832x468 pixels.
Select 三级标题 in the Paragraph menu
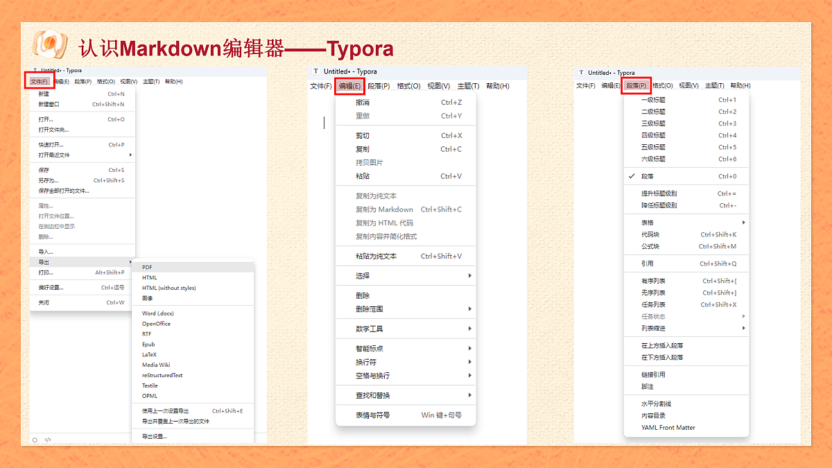pyautogui.click(x=688, y=123)
